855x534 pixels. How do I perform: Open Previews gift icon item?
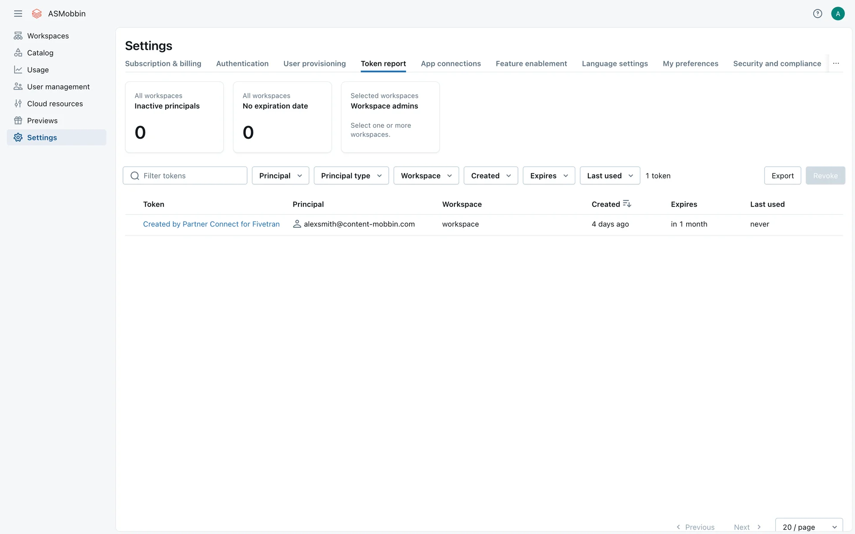(x=42, y=121)
